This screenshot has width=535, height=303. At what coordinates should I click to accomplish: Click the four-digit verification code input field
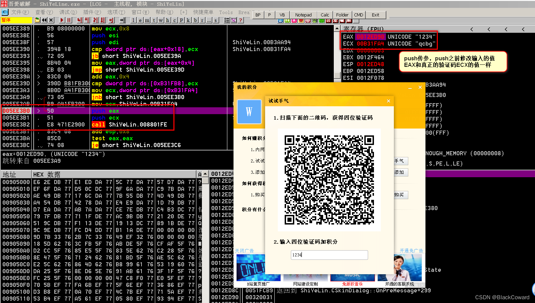click(329, 255)
